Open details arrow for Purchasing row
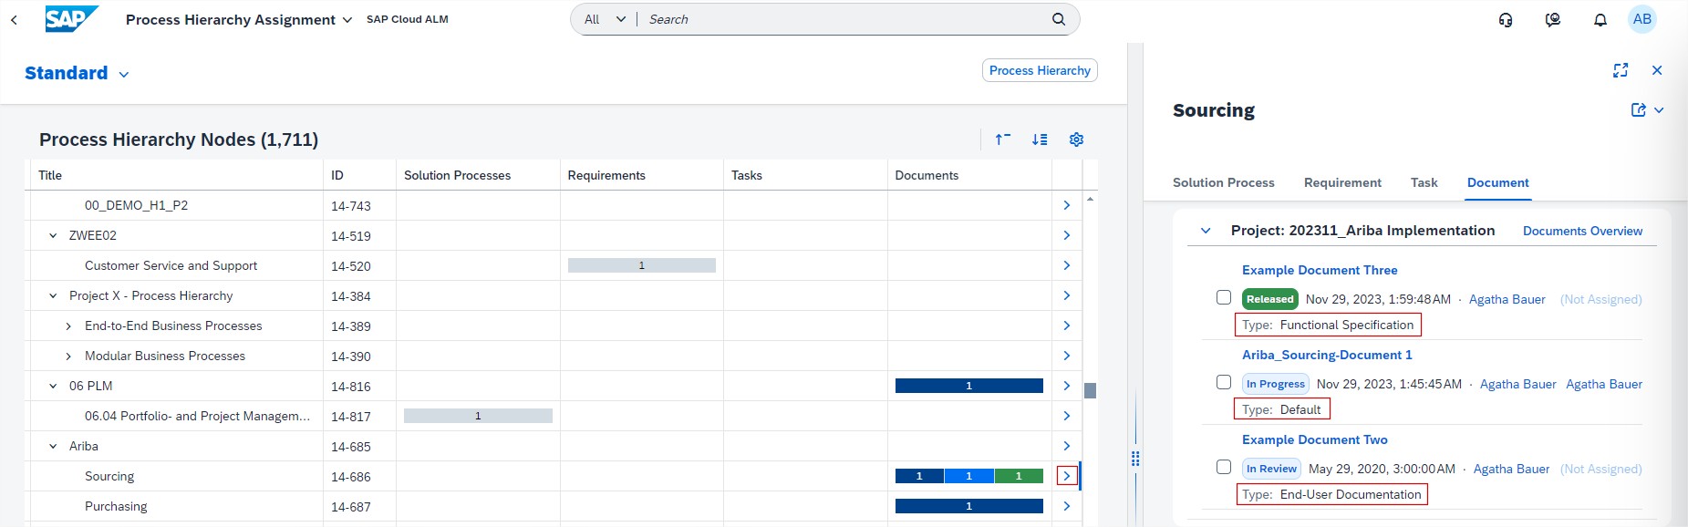 pos(1066,506)
